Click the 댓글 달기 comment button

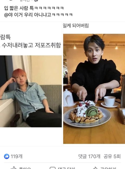coord(66,168)
